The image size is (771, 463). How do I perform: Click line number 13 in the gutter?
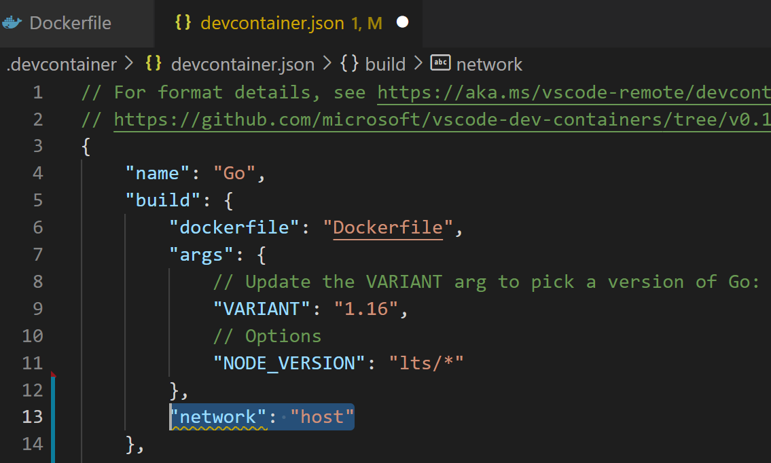pyautogui.click(x=33, y=417)
